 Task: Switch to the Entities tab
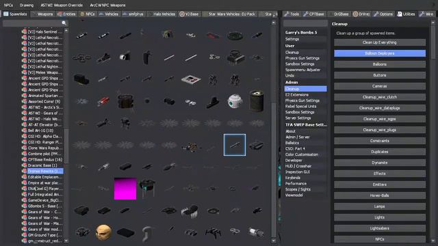(x=66, y=14)
